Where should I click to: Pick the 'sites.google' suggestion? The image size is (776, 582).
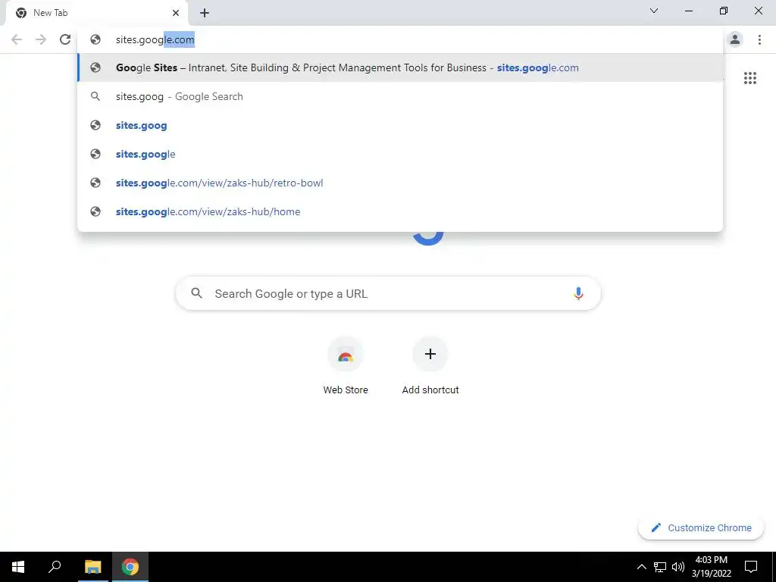click(400, 154)
